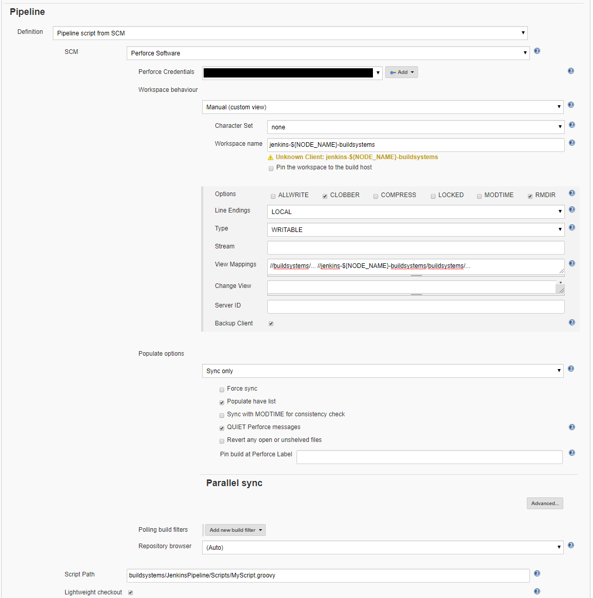Image resolution: width=593 pixels, height=598 pixels.
Task: Open help for QUIET Perforce messages
Action: click(x=571, y=427)
